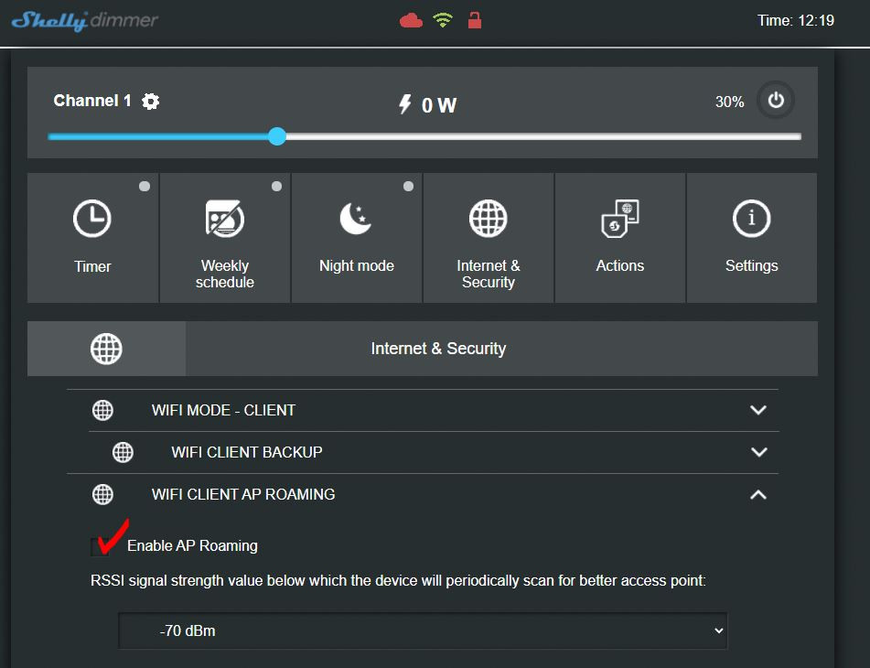Click the Shelly dimmer logo
This screenshot has width=870, height=668.
tap(85, 21)
